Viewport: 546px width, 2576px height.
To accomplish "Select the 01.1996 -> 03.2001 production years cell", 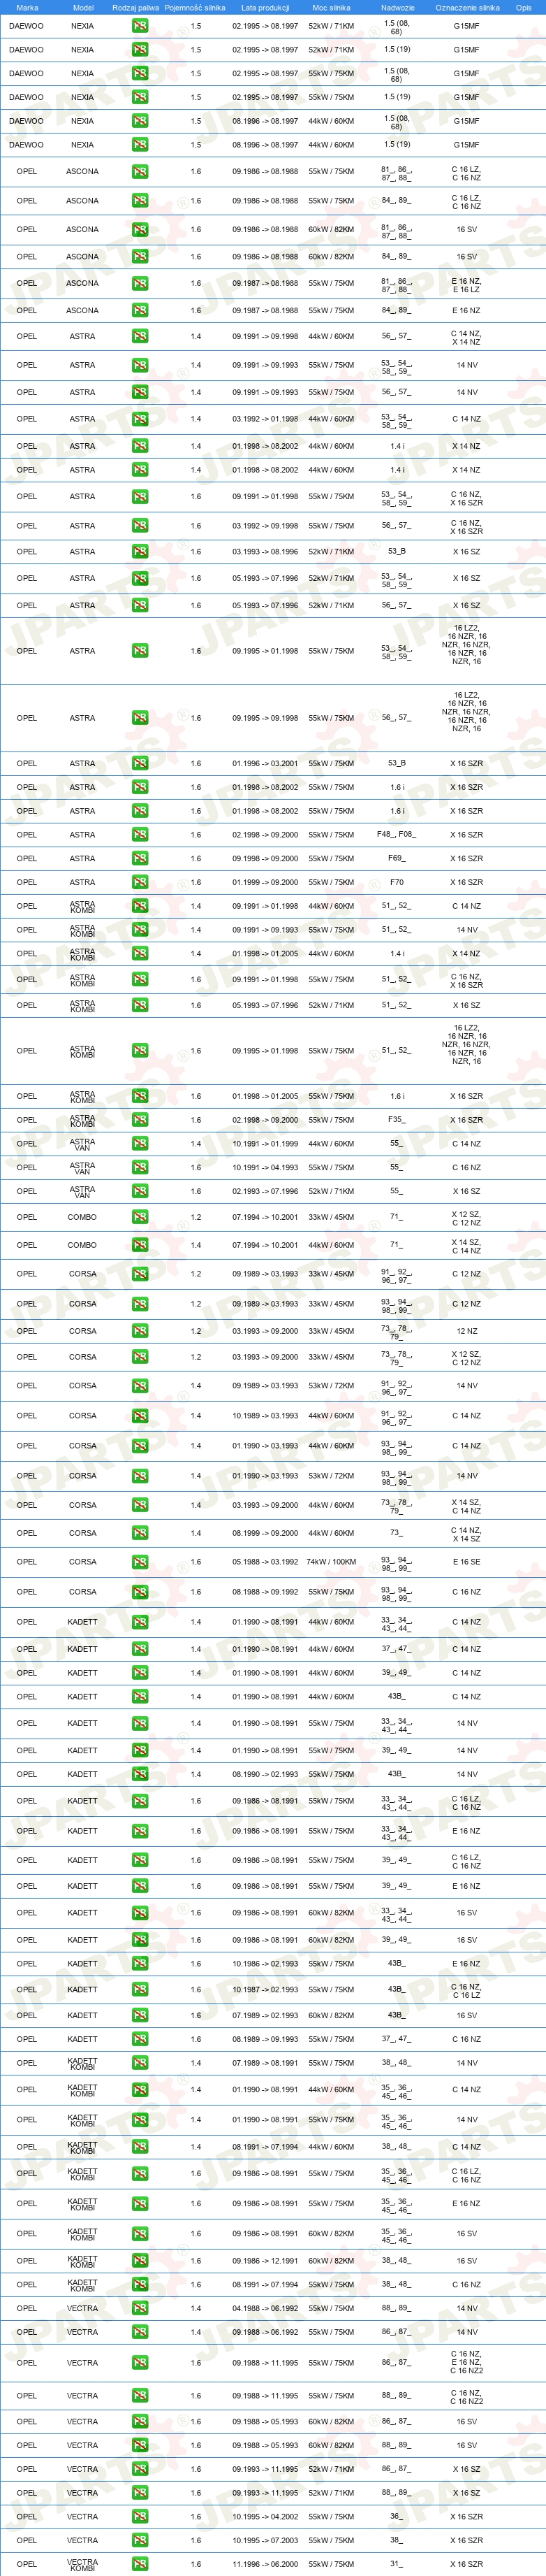I will [265, 763].
